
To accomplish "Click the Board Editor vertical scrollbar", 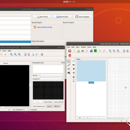I will (30, 86).
